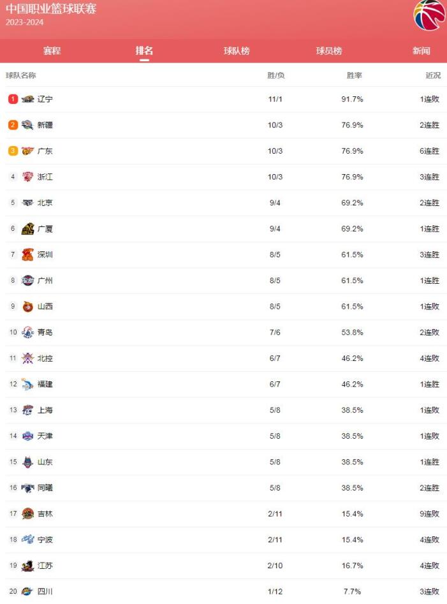Click the Guangsha team logo
Screen dimensions: 447x604
(x=27, y=229)
